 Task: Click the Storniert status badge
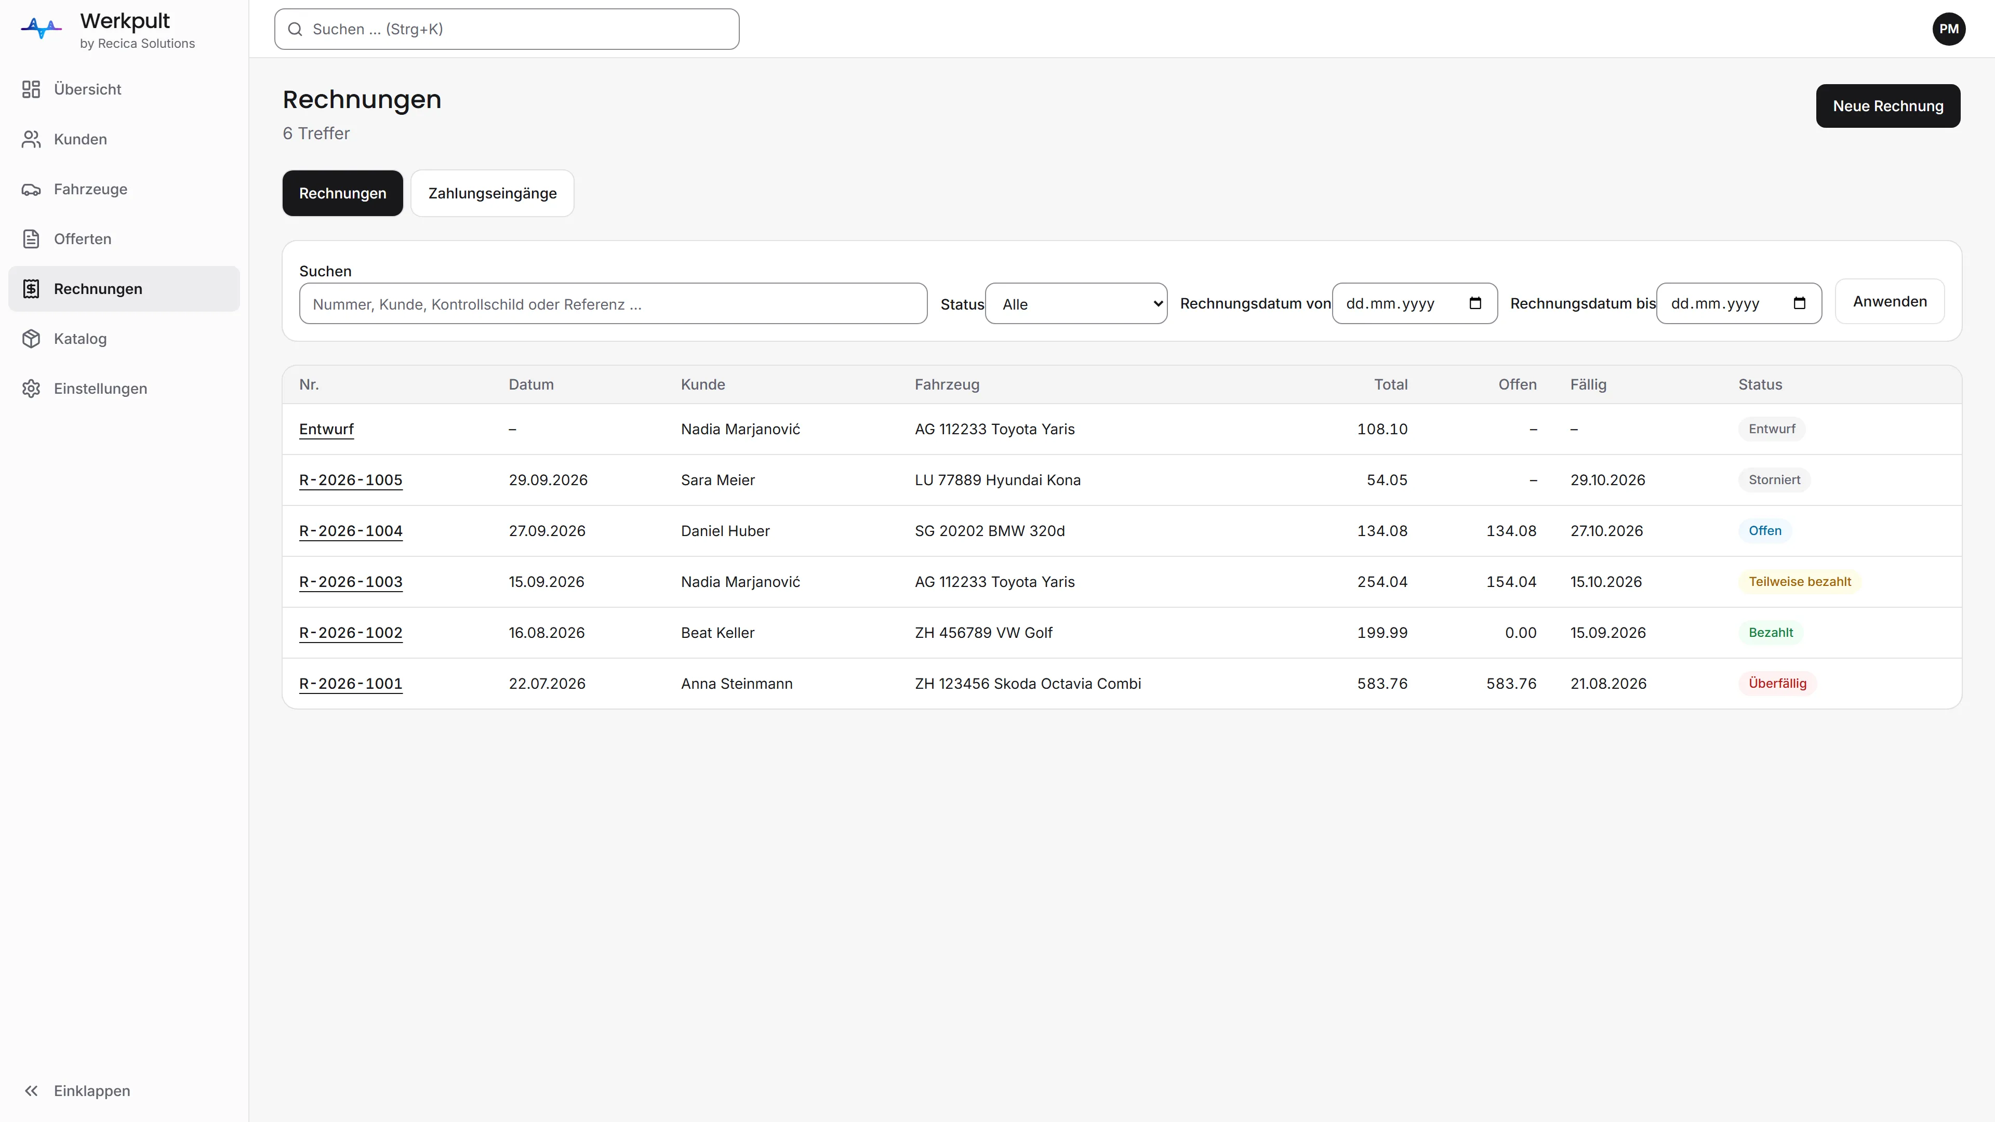pos(1774,480)
